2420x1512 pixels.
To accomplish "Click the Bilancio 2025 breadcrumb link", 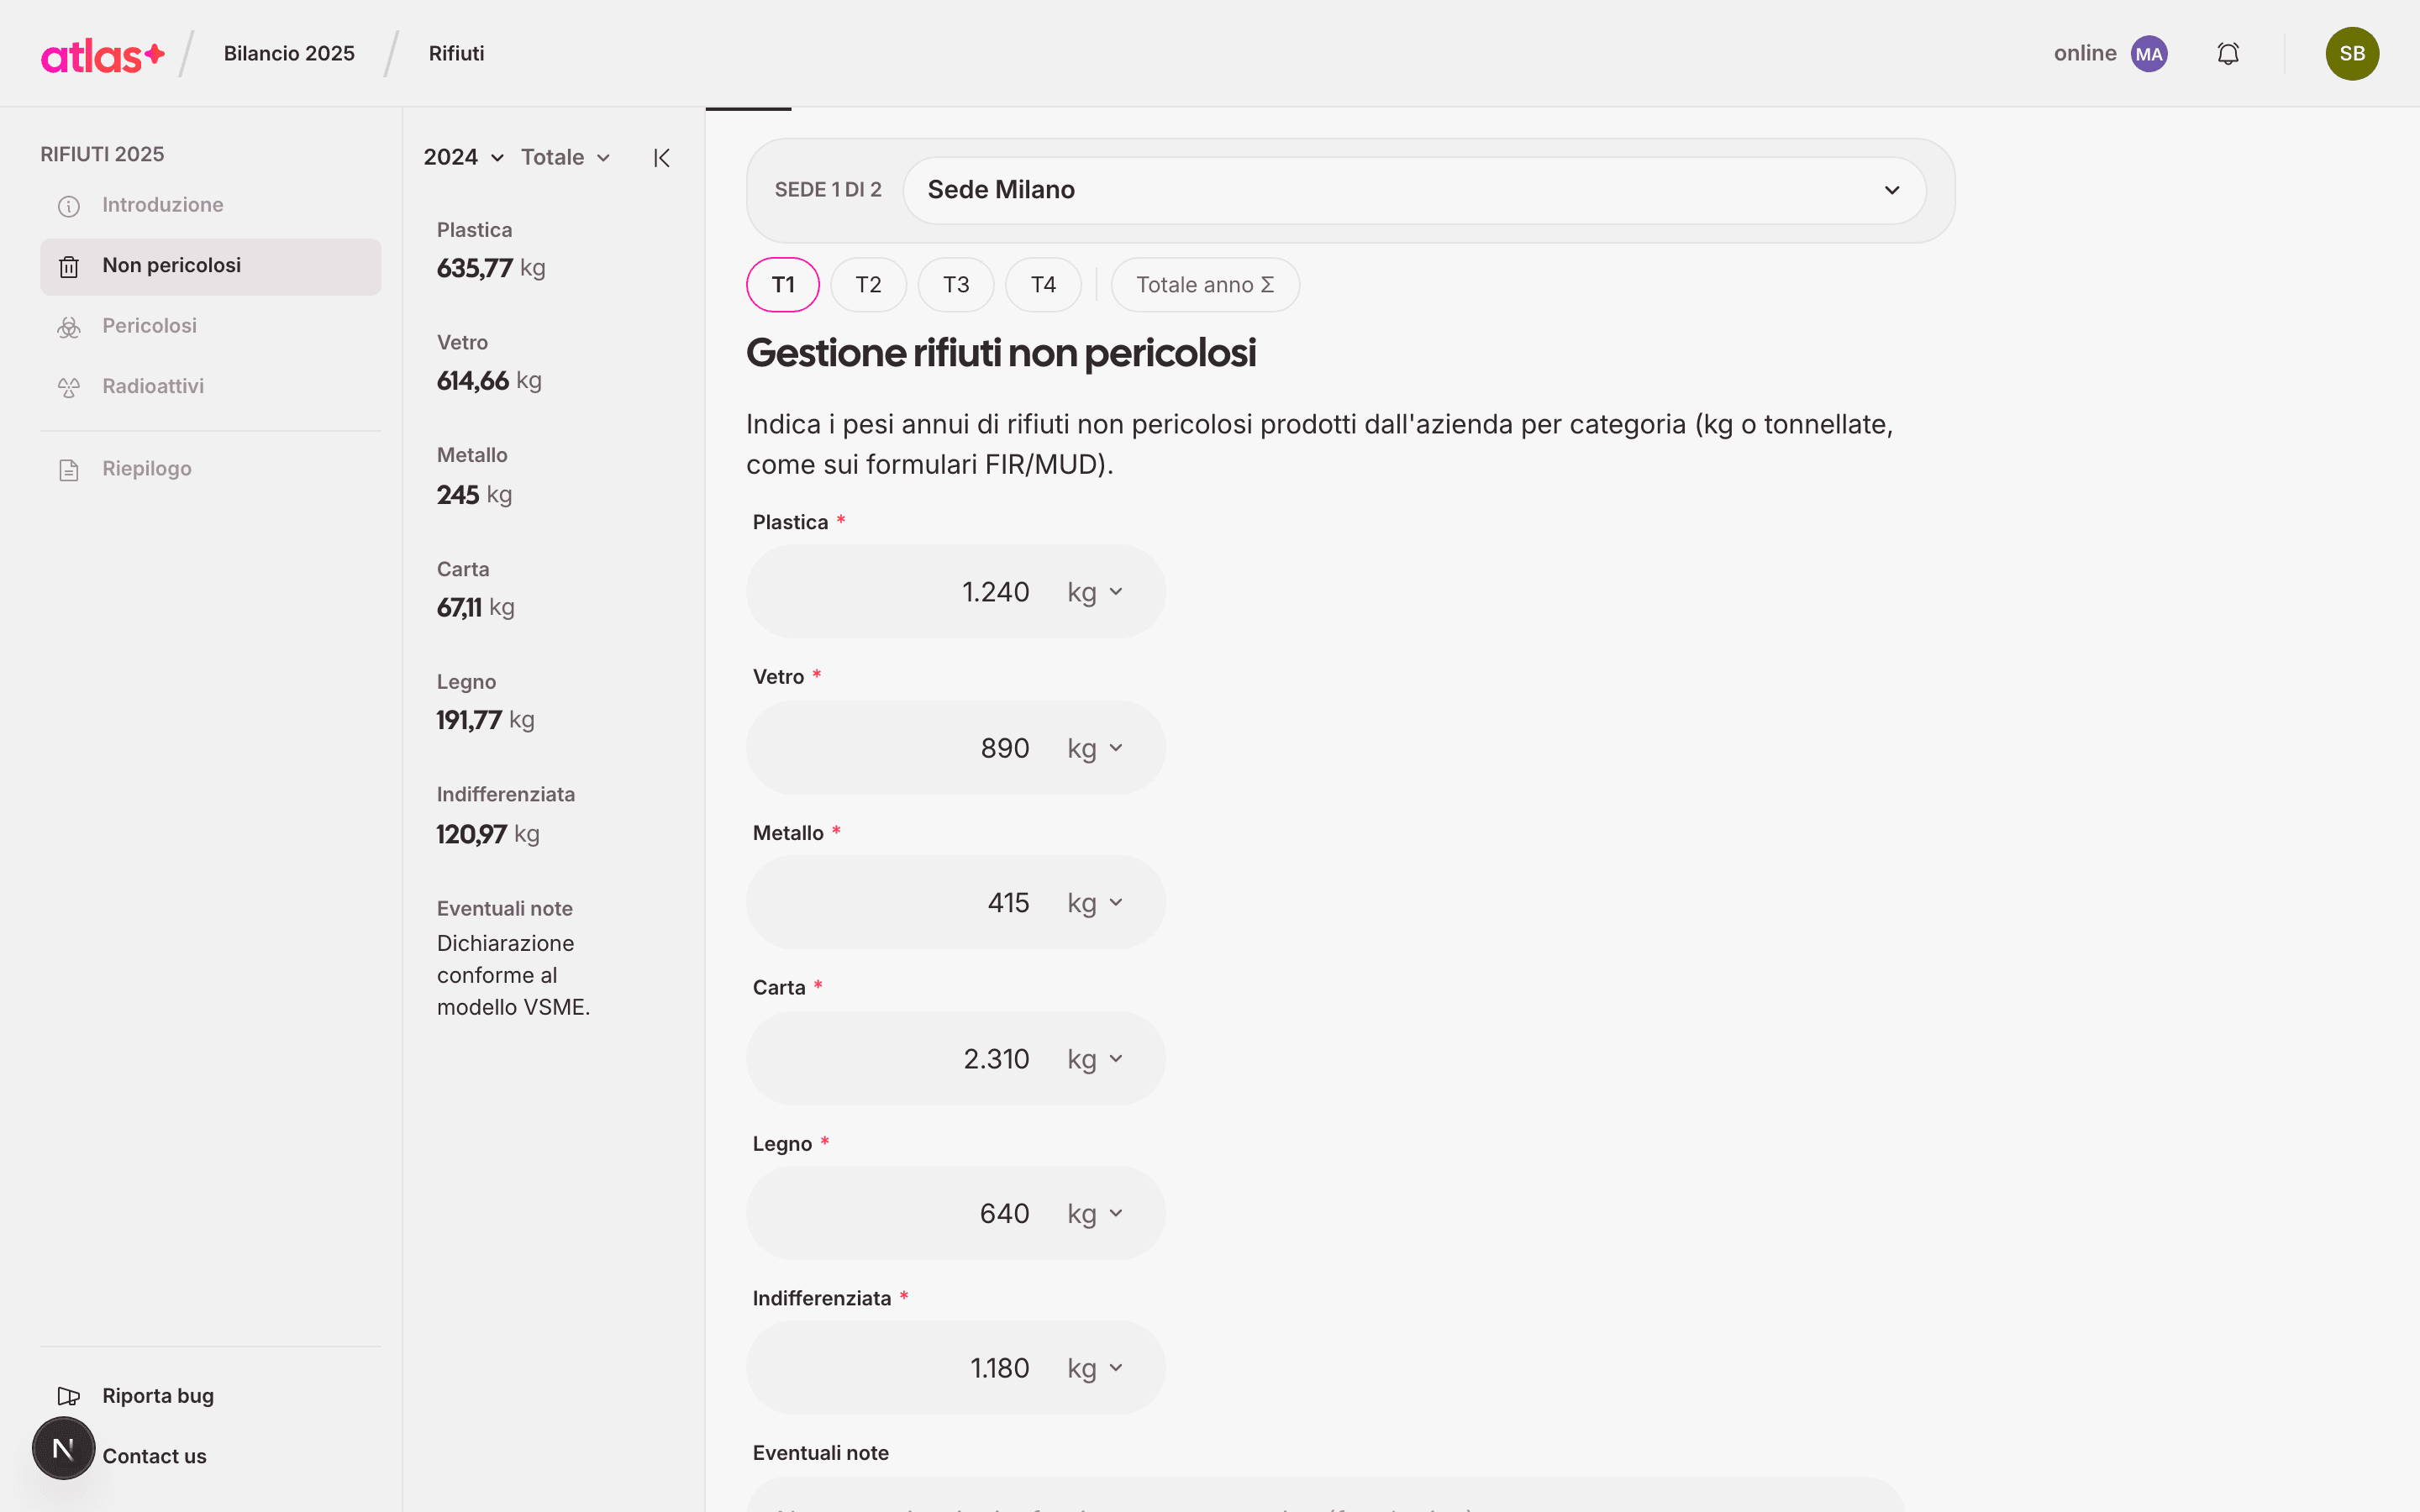I will click(289, 54).
